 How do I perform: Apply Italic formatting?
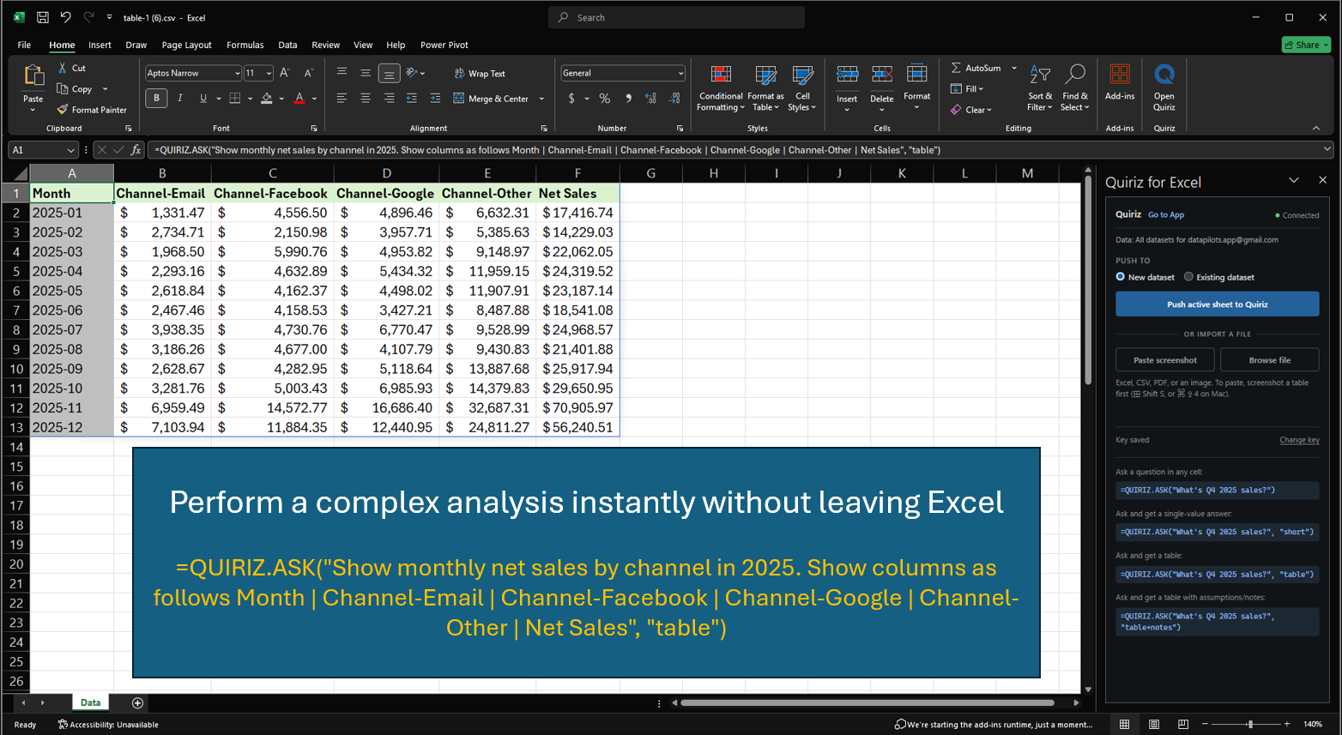tap(180, 99)
